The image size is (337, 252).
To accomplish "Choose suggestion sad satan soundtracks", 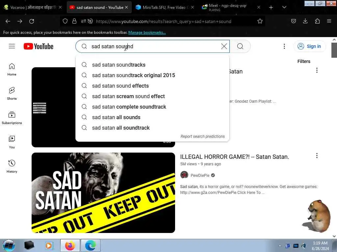I will pos(152,65).
